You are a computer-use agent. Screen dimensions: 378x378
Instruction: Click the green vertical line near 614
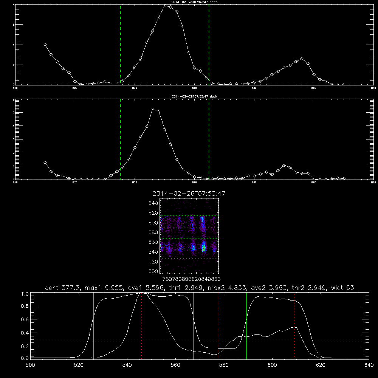pyautogui.click(x=306, y=325)
